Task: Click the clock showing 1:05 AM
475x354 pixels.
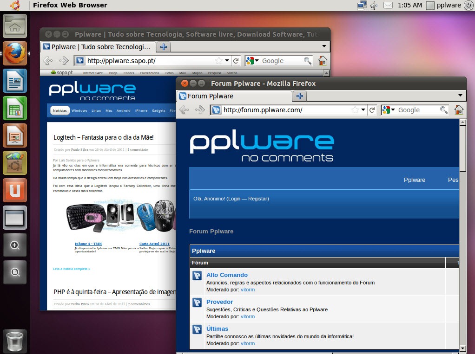Action: tap(409, 5)
